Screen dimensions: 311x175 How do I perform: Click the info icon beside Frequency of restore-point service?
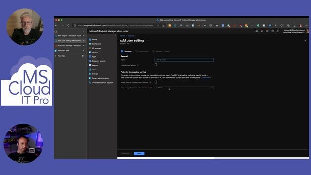(151, 87)
